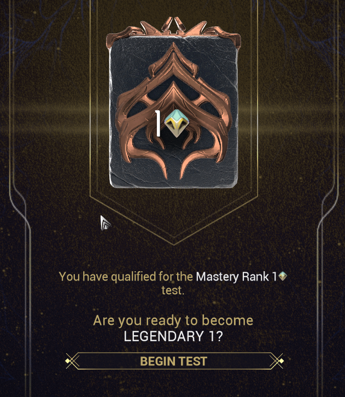Viewport: 345px width, 397px height.
Task: Click the white numeral 1 on the badge
Action: (158, 124)
